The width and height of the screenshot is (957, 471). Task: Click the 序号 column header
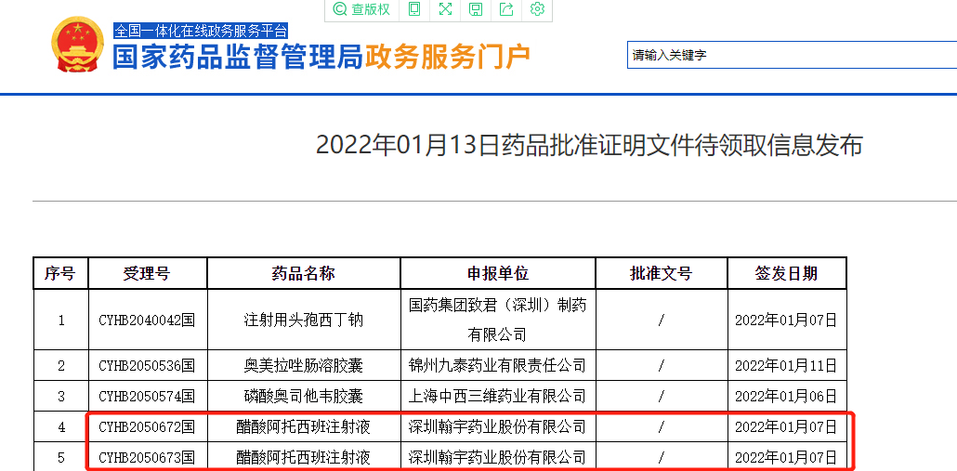point(60,273)
